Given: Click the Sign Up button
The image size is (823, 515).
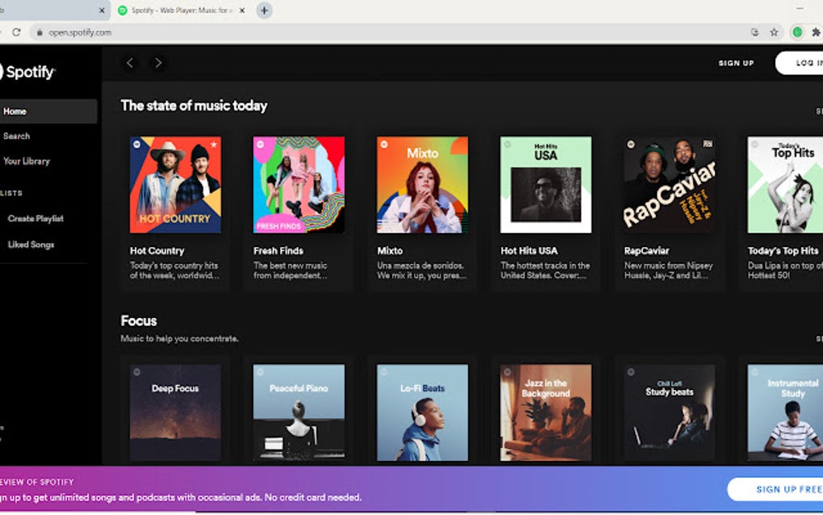Looking at the screenshot, I should pos(737,62).
